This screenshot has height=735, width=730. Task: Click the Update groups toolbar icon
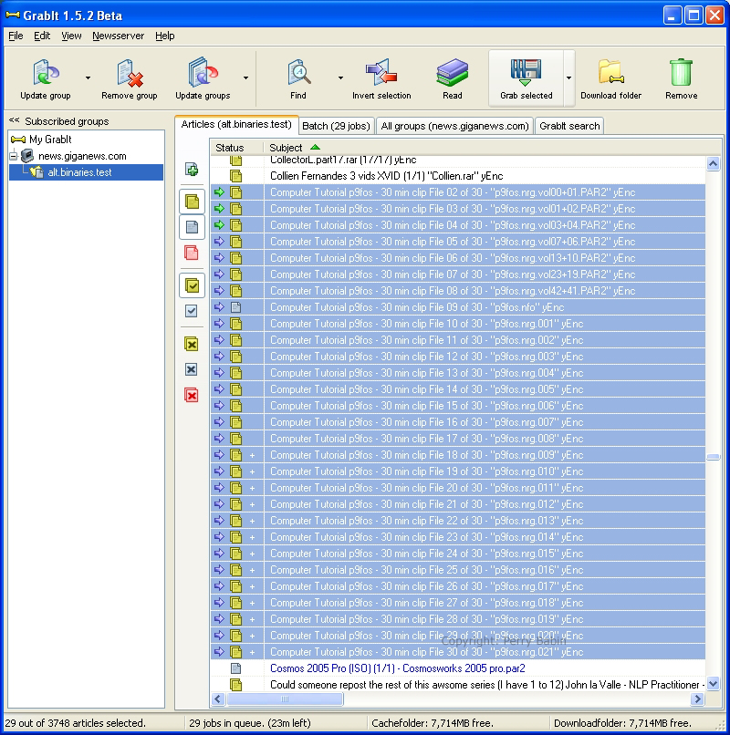coord(203,73)
